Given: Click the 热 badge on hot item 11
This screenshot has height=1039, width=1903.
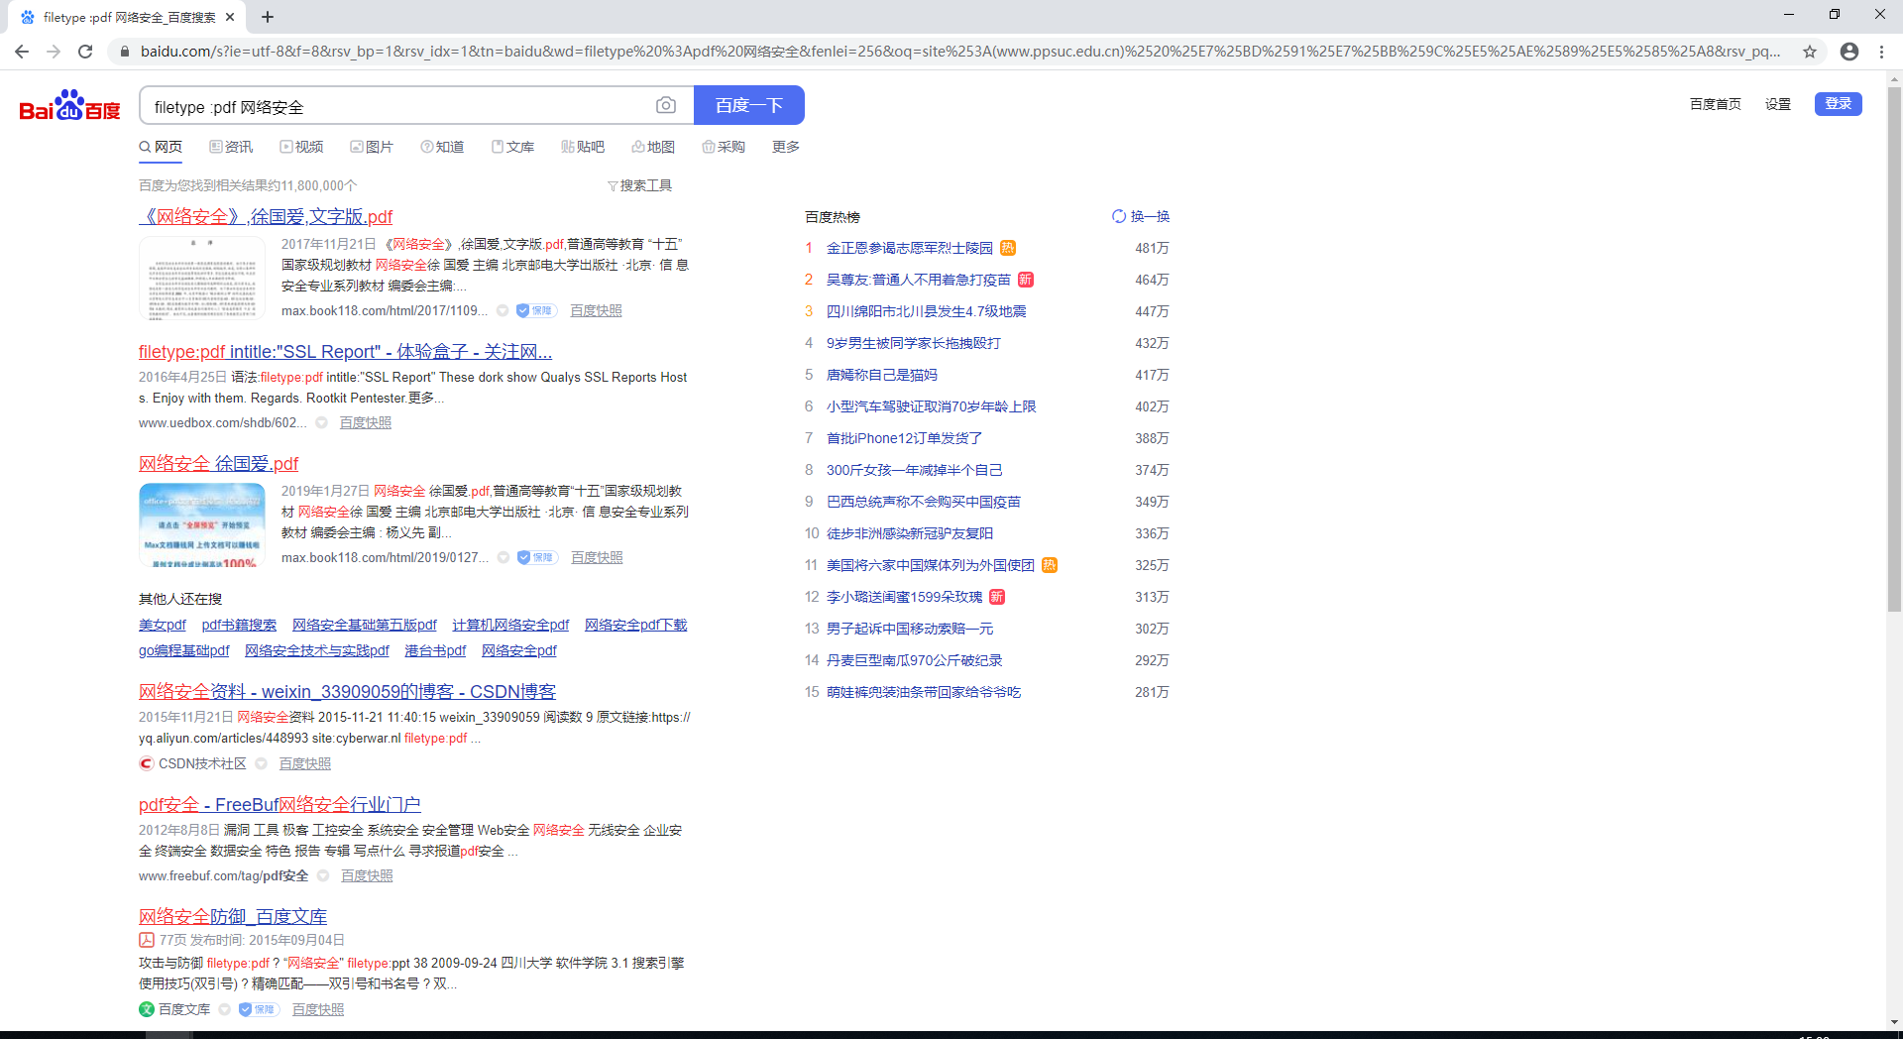Looking at the screenshot, I should pos(1050,565).
